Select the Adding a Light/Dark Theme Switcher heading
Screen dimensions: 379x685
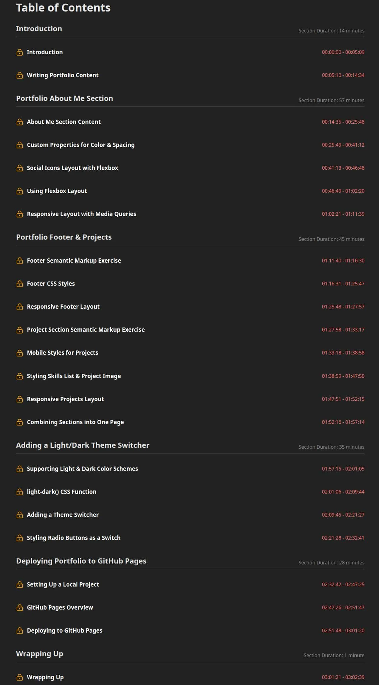coord(83,445)
